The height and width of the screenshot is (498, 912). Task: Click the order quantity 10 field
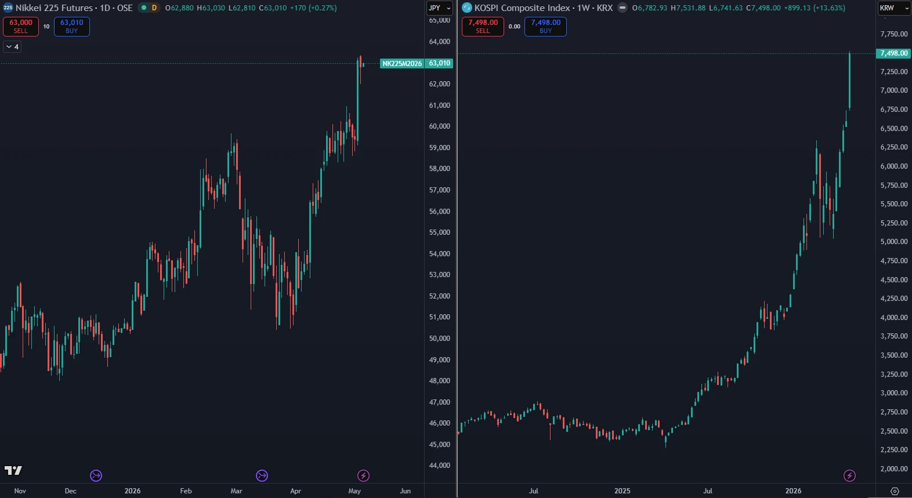(46, 26)
